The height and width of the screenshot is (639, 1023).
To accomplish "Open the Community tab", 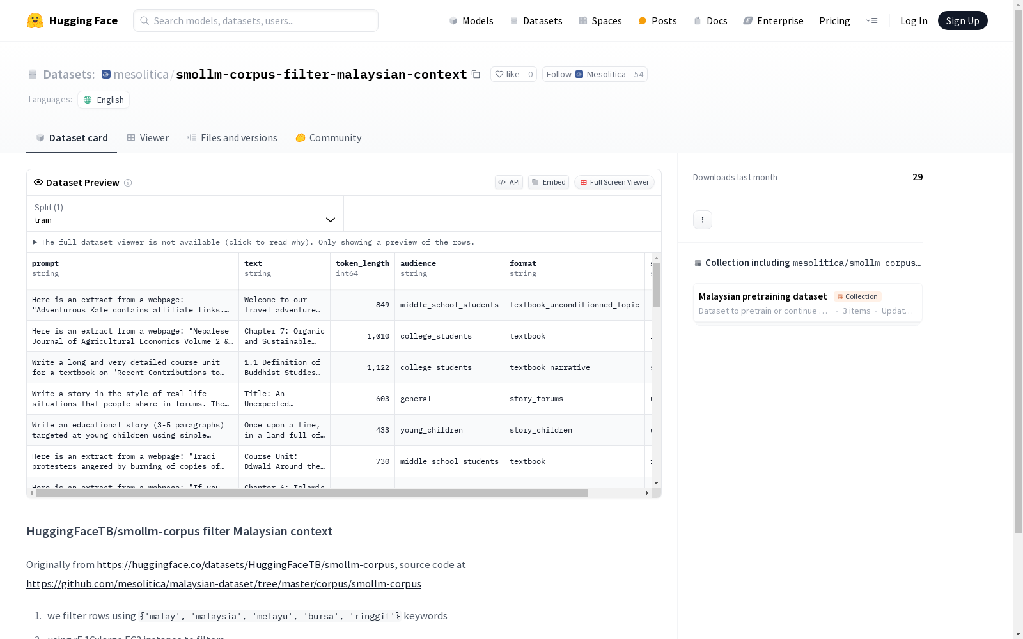I will pos(329,138).
